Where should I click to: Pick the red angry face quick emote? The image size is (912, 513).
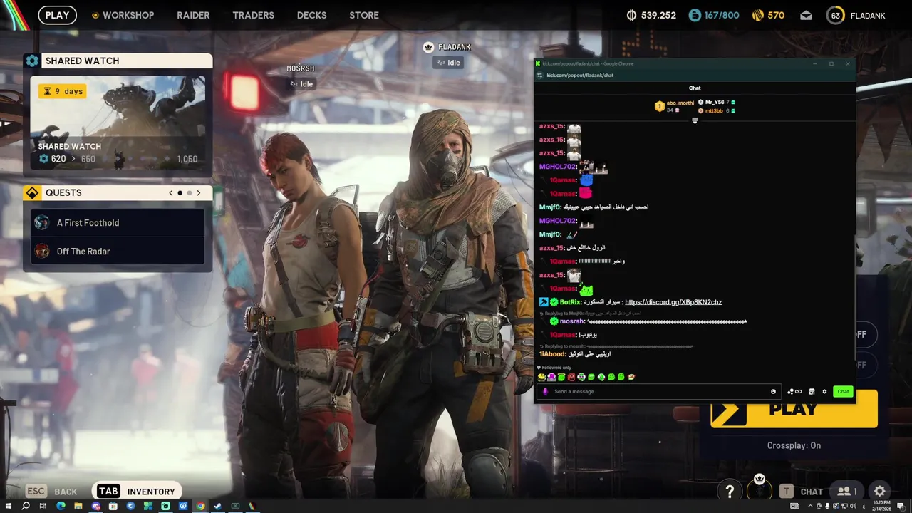click(x=571, y=377)
